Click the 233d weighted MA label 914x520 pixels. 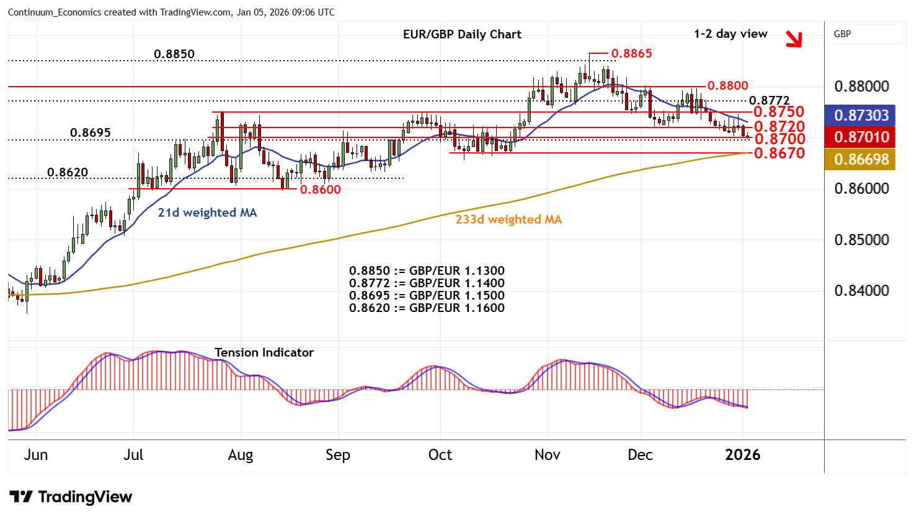(x=508, y=219)
